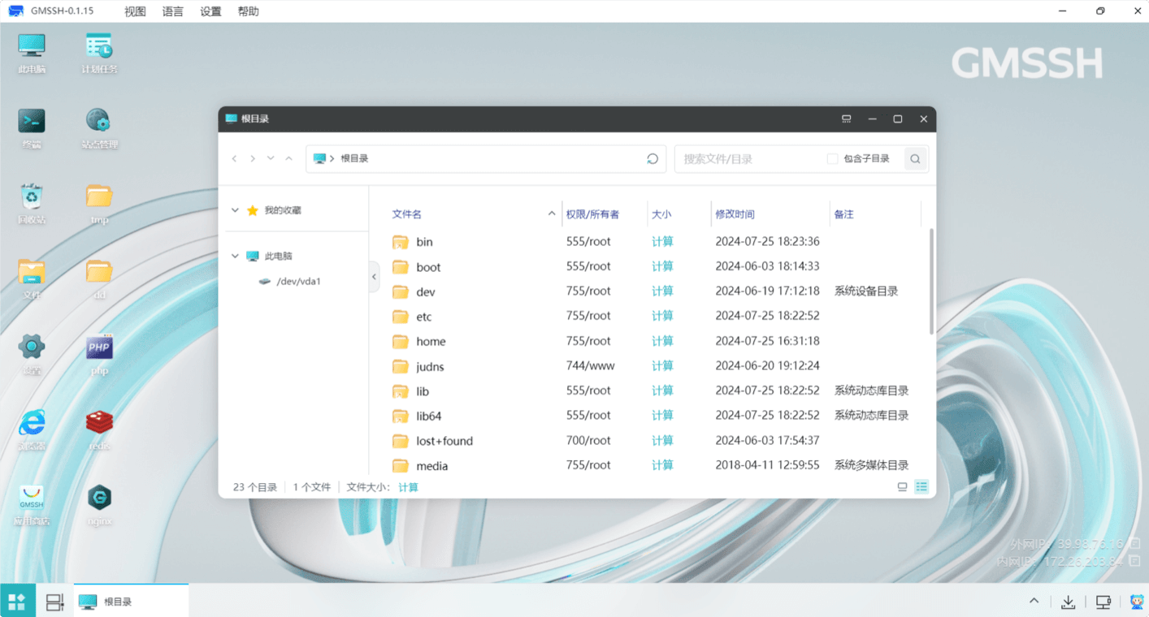Click the refresh icon in address bar
Screen dimensions: 1149x617
652,159
